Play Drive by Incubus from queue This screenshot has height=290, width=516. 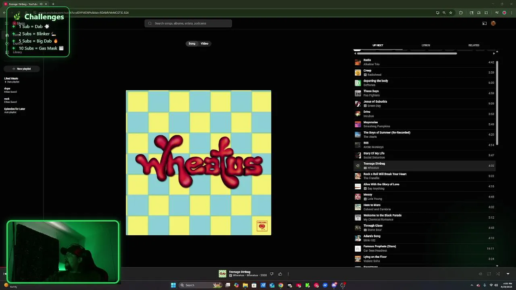424,114
